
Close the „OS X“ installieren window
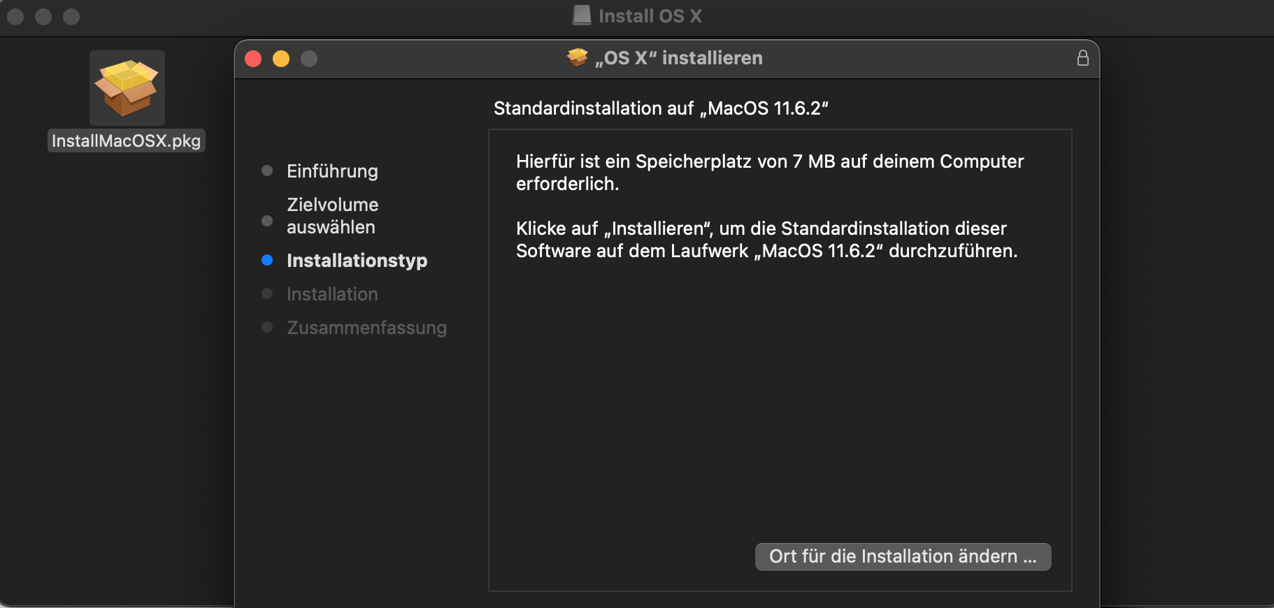coord(253,59)
